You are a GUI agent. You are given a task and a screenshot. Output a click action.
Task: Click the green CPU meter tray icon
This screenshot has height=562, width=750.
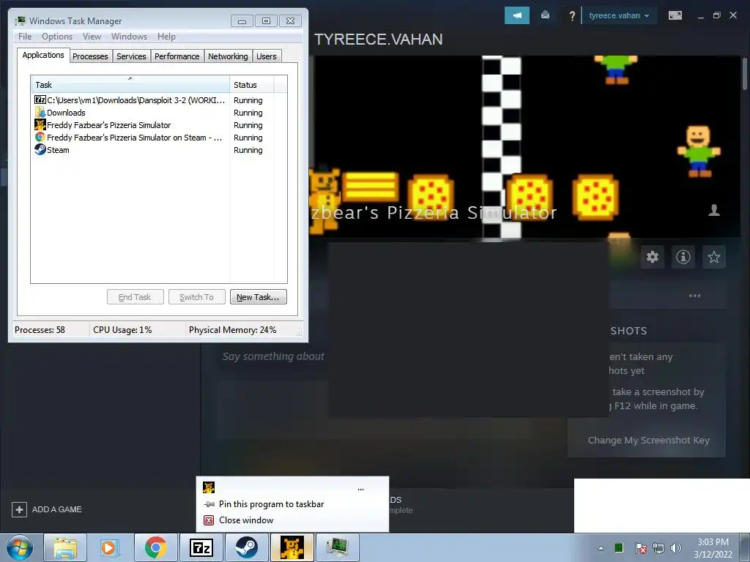619,547
